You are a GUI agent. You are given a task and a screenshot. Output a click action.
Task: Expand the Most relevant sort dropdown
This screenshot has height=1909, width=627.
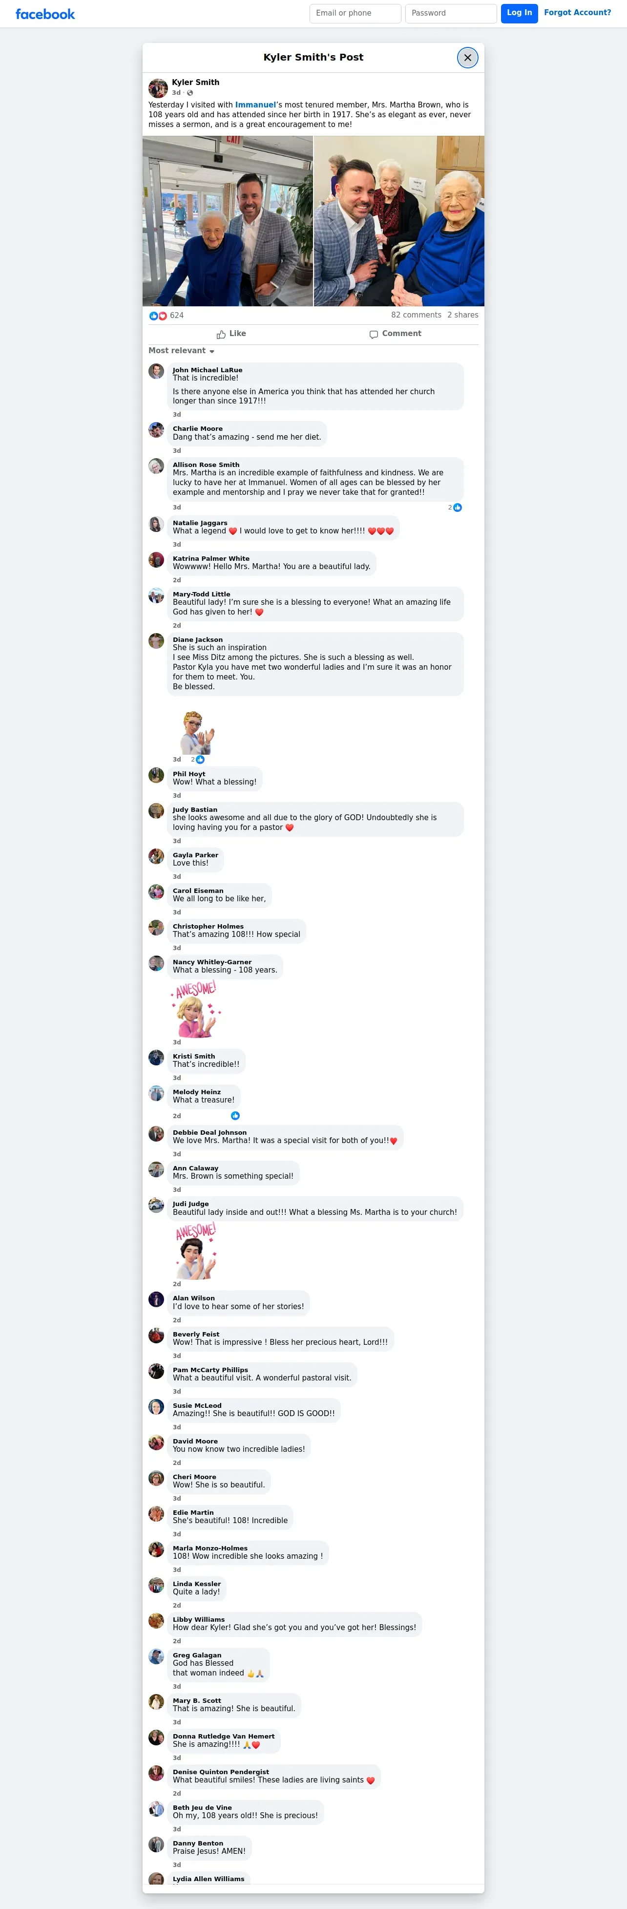click(x=182, y=351)
